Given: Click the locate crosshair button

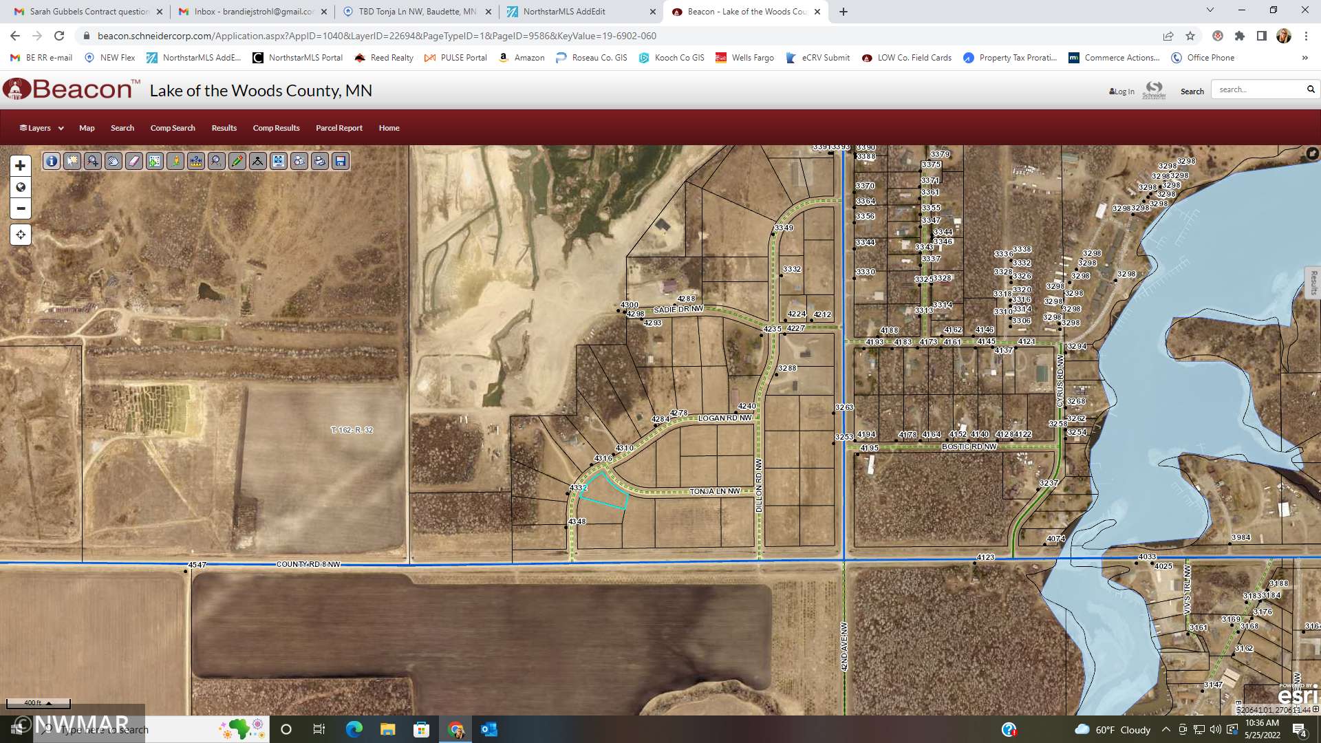Looking at the screenshot, I should pos(21,235).
